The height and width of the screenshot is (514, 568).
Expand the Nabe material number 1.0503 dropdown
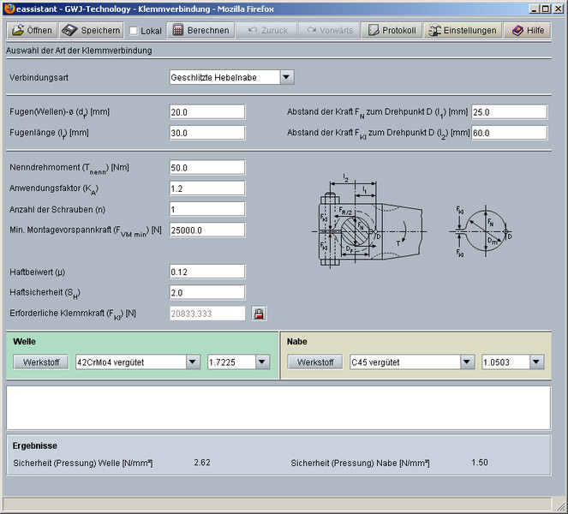(536, 362)
